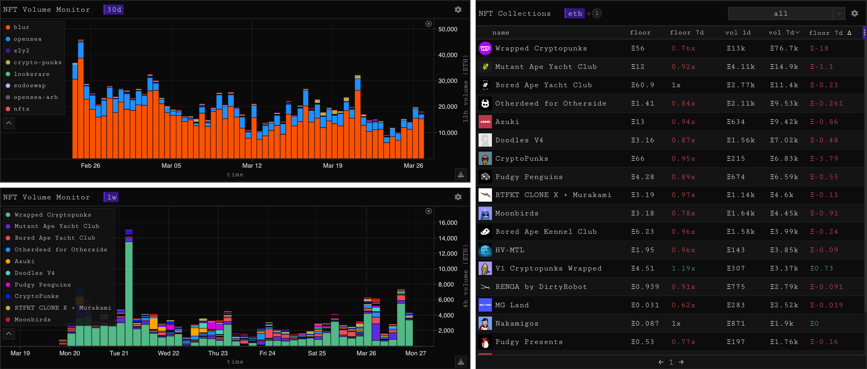The image size is (867, 369).
Task: Click the HV-MTL collection icon
Action: pyautogui.click(x=485, y=250)
